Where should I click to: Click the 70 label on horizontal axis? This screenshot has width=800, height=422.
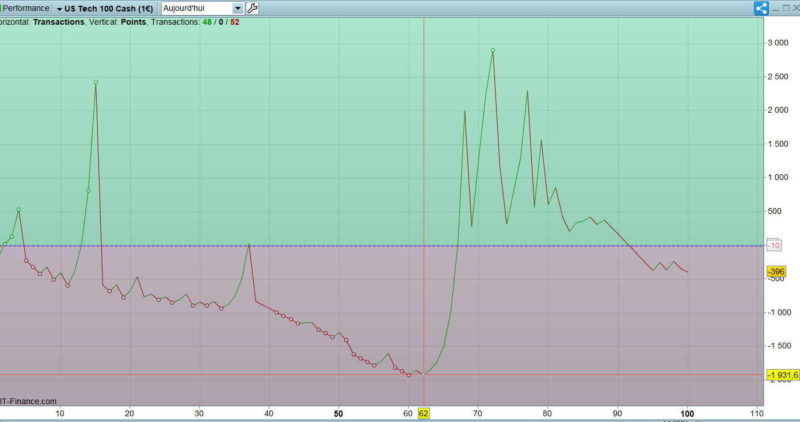[478, 413]
